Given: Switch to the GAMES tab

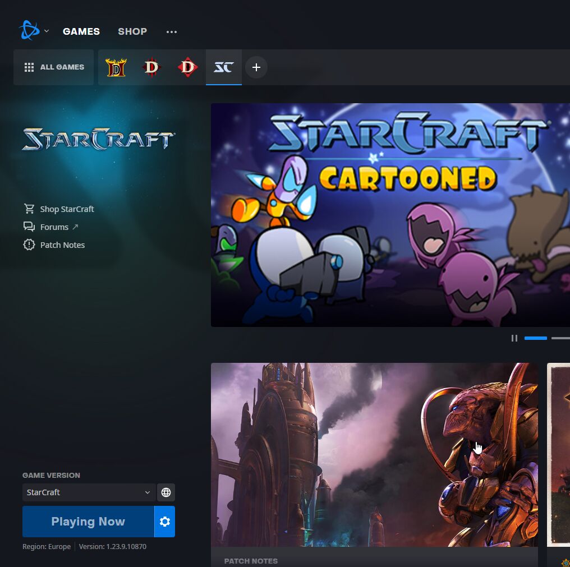Looking at the screenshot, I should (x=81, y=31).
